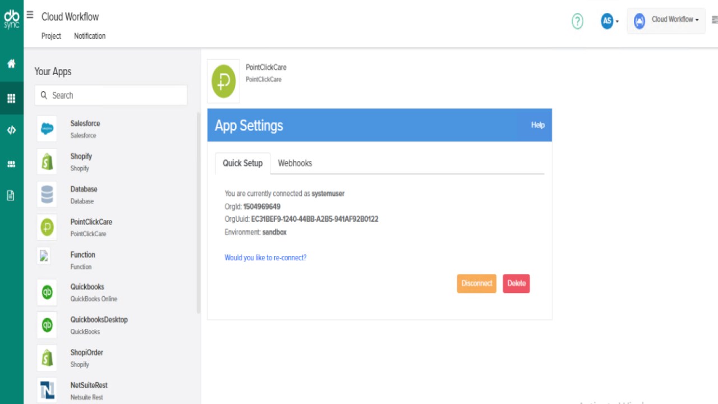Click the OrgId value 1504969649

point(262,206)
